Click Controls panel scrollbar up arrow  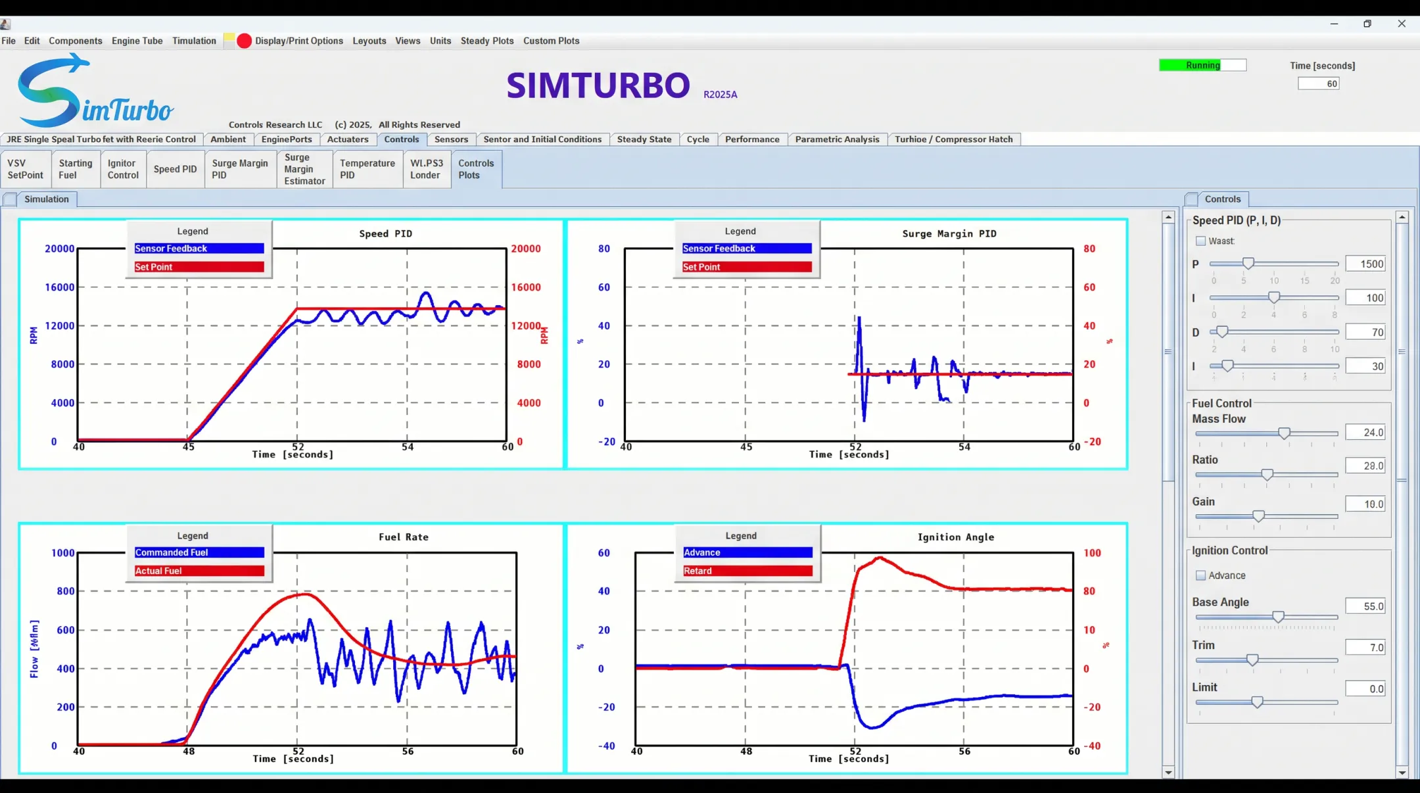pos(1402,217)
